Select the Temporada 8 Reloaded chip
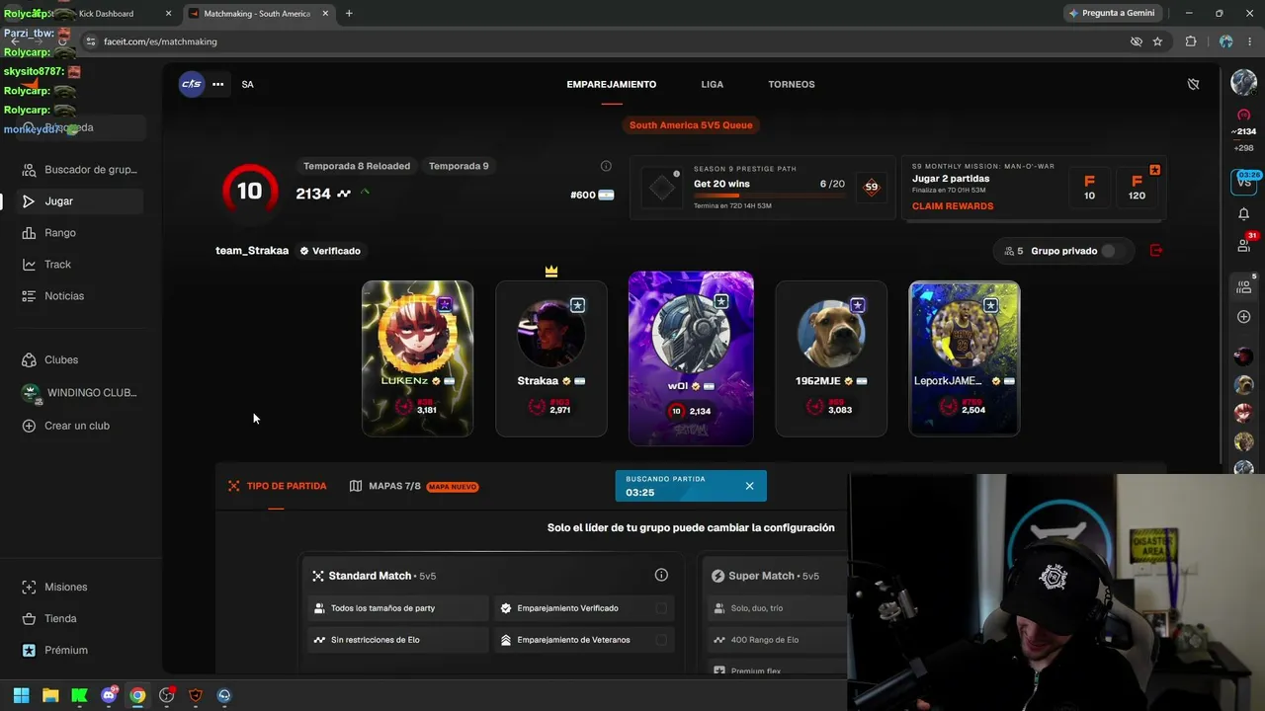 357,166
